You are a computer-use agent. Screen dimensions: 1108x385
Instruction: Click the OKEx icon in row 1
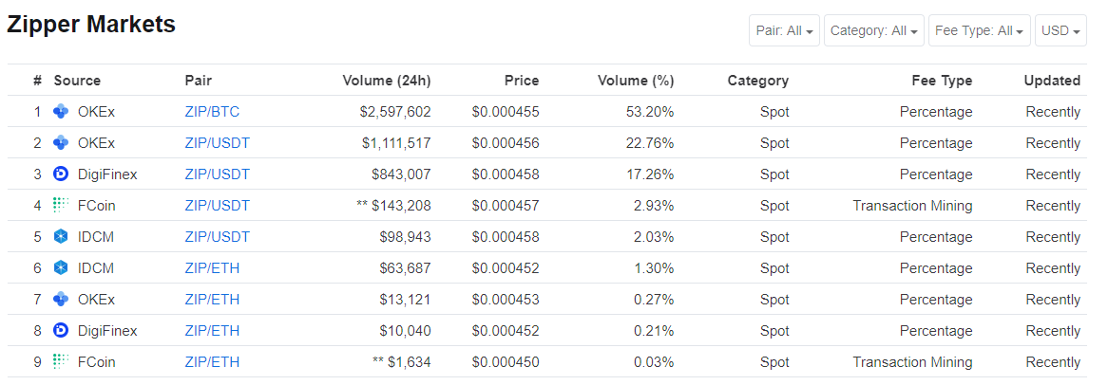[62, 111]
